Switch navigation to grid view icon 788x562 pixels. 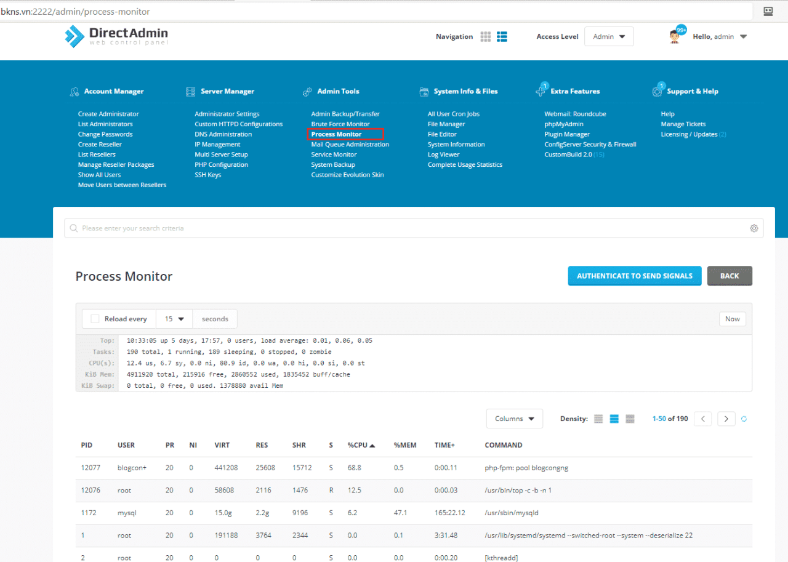(486, 37)
